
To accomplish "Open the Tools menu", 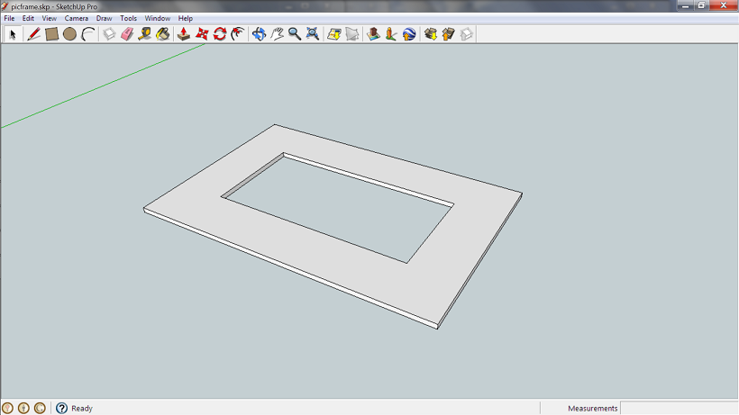I will (128, 18).
